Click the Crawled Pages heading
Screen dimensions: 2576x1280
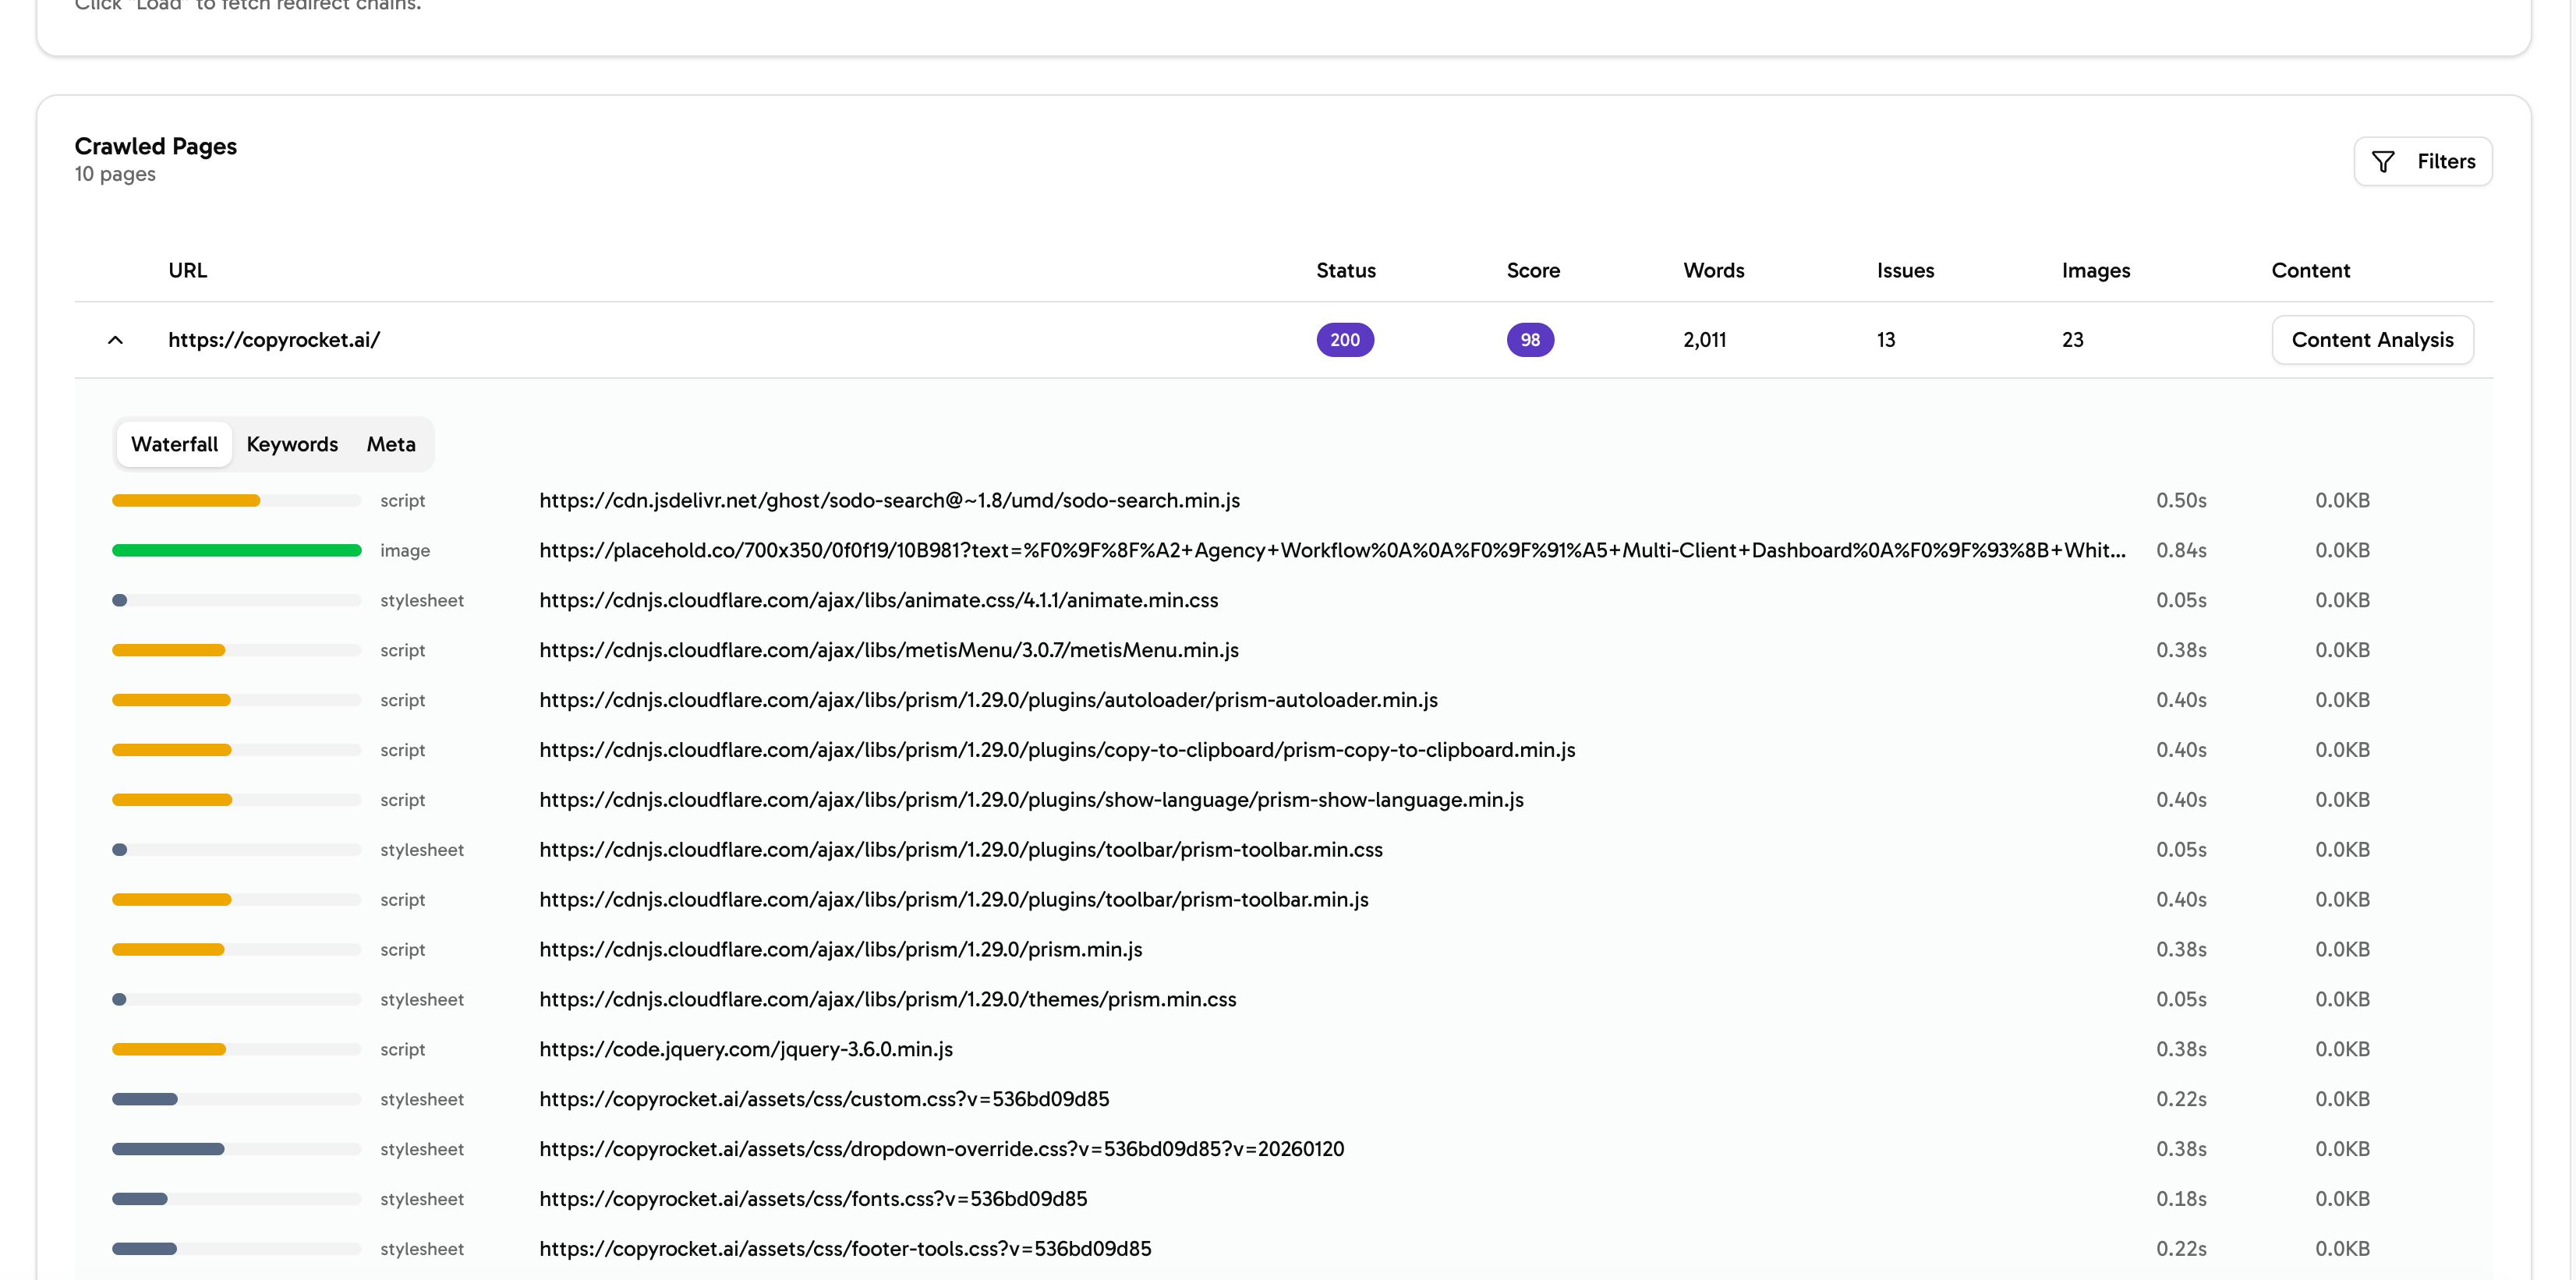[x=155, y=145]
